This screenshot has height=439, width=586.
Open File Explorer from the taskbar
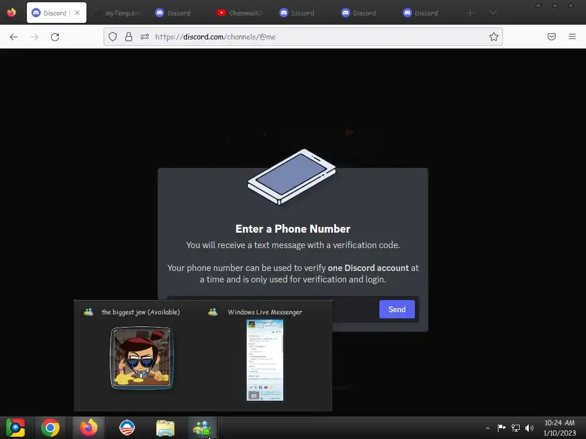[x=165, y=428]
